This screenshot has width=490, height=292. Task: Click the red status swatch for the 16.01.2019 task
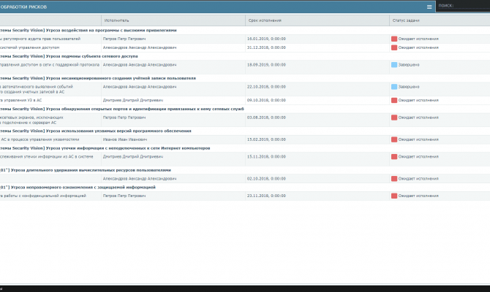pos(394,39)
